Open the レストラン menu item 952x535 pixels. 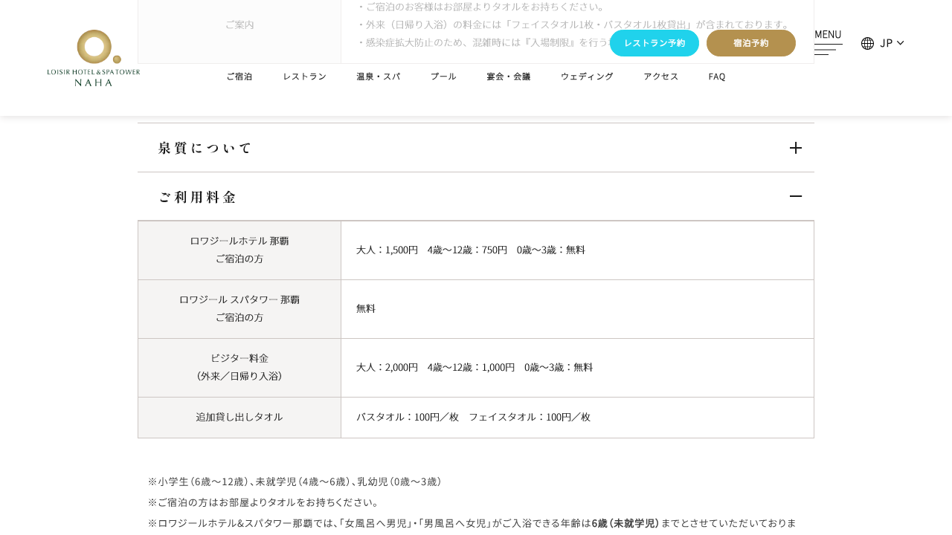[305, 77]
